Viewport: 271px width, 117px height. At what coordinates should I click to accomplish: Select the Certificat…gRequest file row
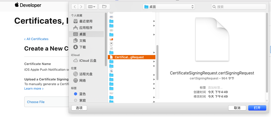click(x=132, y=57)
